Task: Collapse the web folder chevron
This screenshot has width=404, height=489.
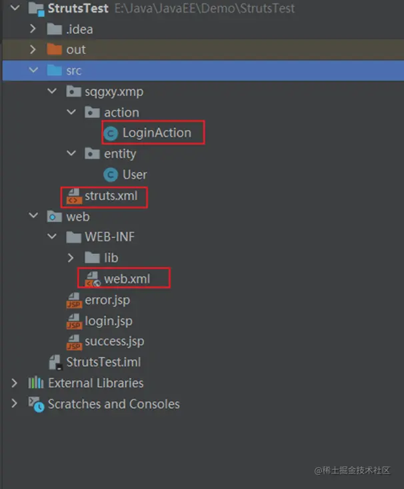Action: coord(33,215)
